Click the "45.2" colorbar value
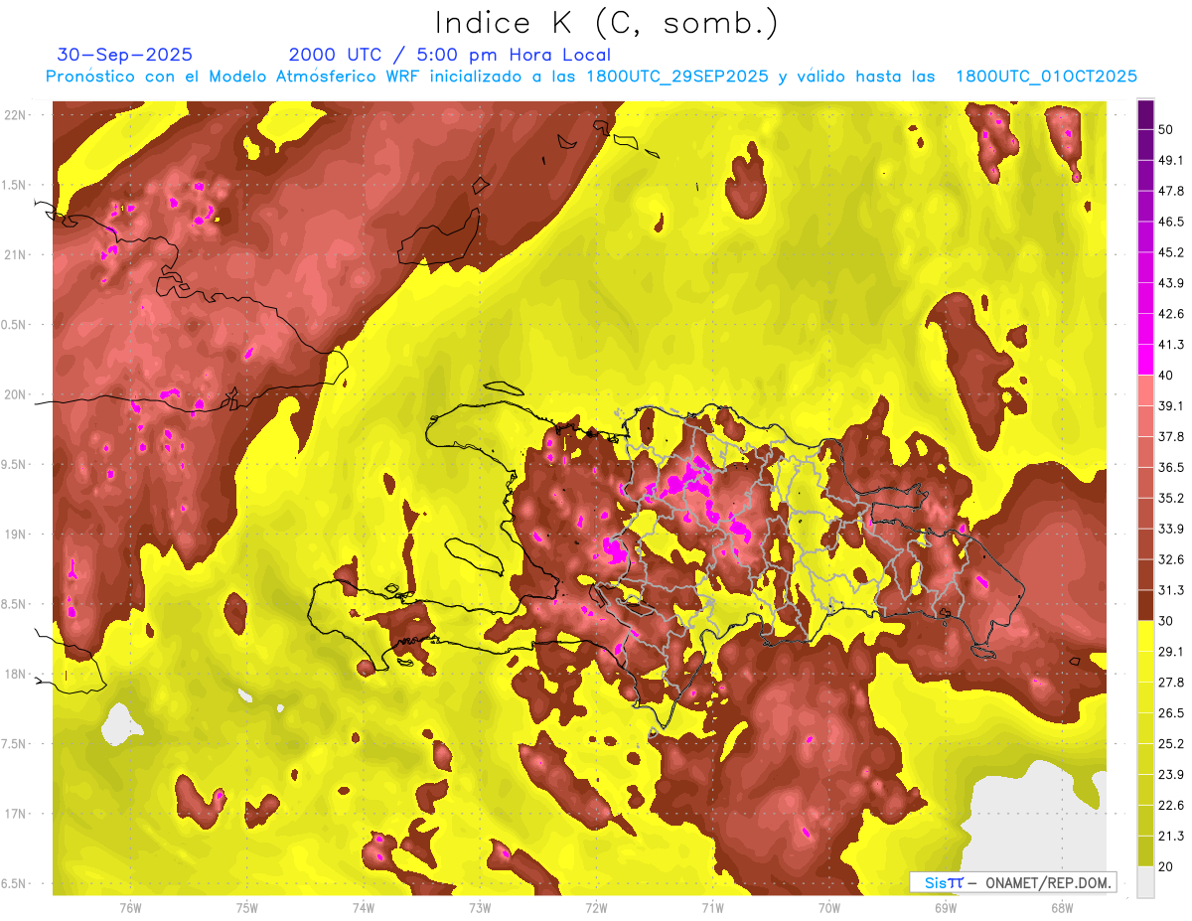This screenshot has width=1192, height=921. 1172,252
